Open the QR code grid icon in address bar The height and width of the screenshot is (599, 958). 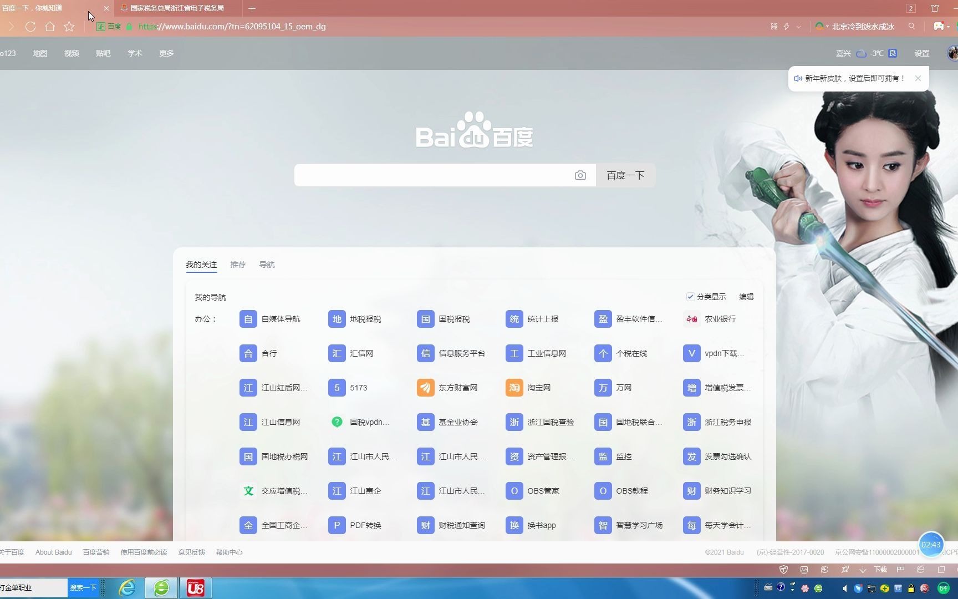(x=774, y=27)
